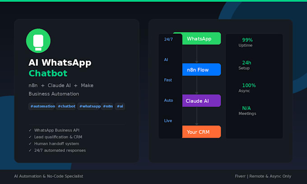Image resolution: width=307 pixels, height=184 pixels.
Task: Click the N/A Meetings value
Action: [x=247, y=108]
